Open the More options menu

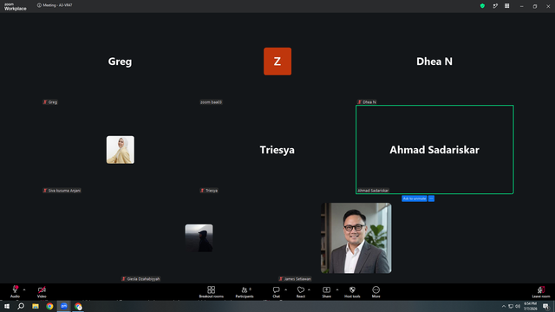coord(375,292)
